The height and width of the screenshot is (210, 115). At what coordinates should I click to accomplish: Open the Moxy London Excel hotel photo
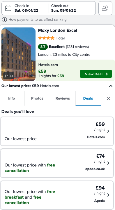(x=18, y=54)
